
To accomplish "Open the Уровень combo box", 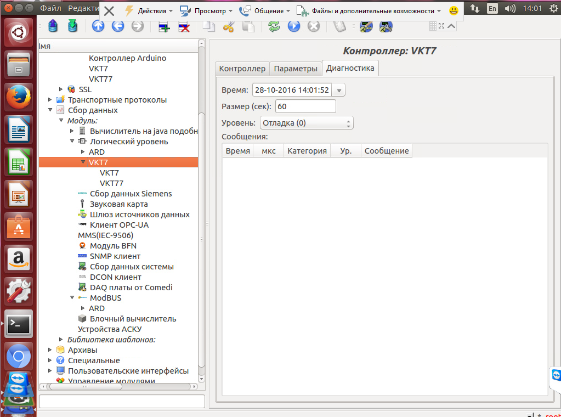I will point(307,123).
